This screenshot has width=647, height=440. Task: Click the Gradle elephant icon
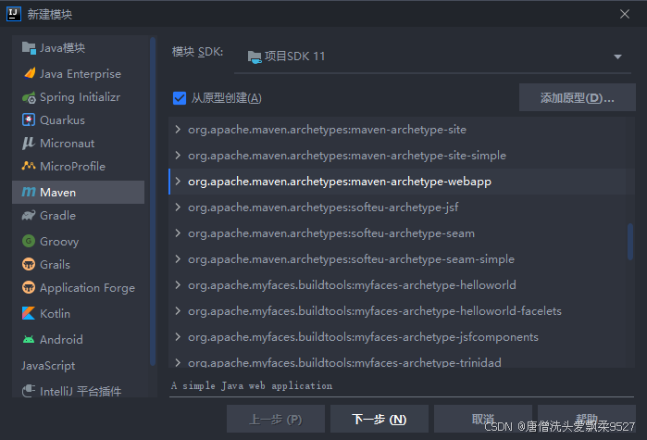[29, 215]
